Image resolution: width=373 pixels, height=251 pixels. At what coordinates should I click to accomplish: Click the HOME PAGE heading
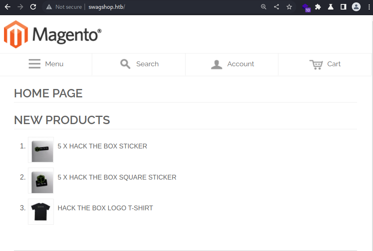coord(48,93)
